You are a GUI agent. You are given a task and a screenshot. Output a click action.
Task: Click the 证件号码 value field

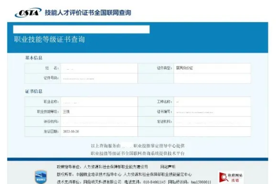pyautogui.click(x=99, y=78)
